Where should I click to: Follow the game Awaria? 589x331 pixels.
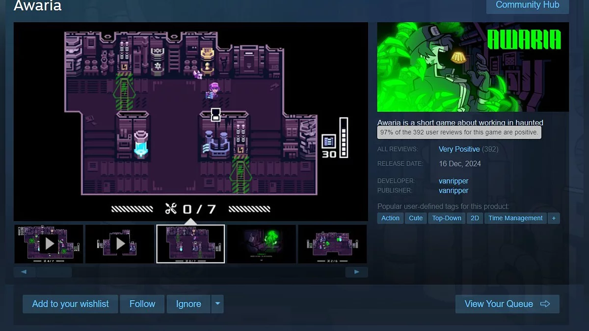pos(142,304)
